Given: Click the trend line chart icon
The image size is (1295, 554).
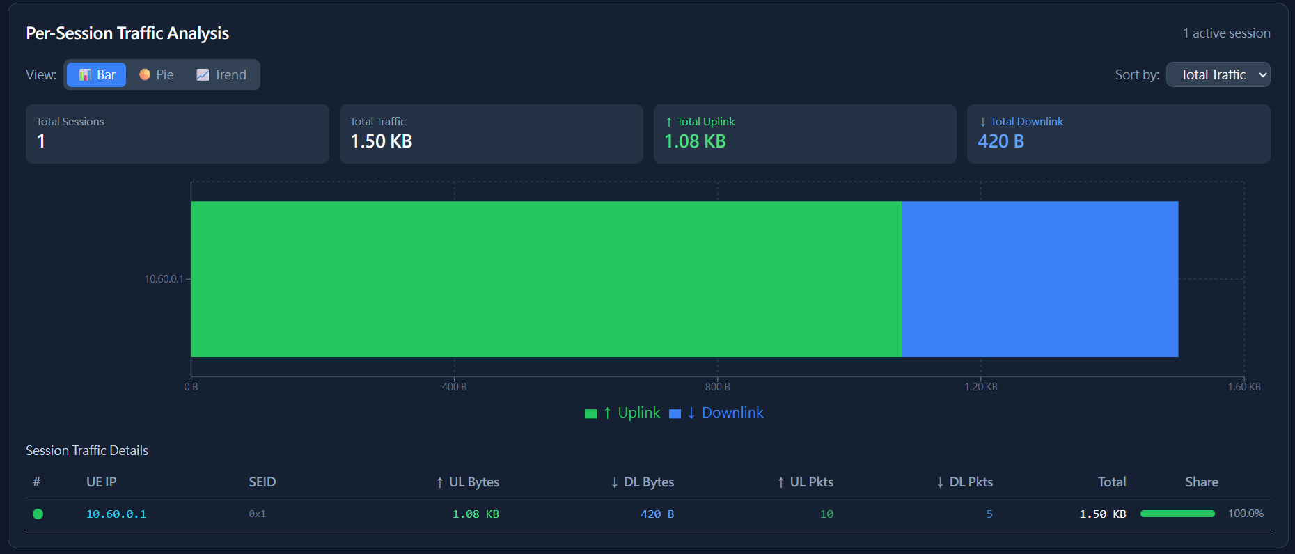Looking at the screenshot, I should click(203, 74).
